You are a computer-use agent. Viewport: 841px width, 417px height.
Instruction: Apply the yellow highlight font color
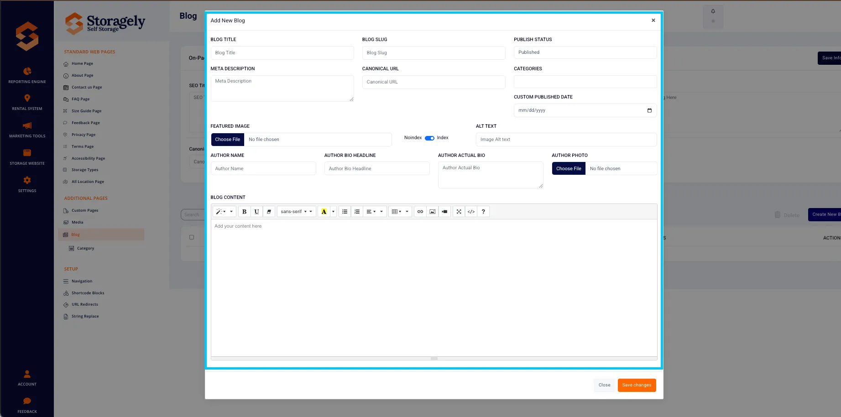click(324, 212)
